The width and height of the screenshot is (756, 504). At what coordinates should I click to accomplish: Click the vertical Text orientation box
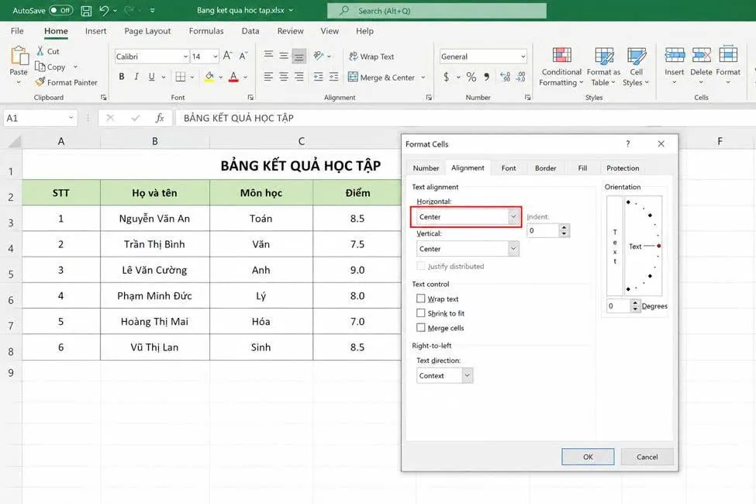click(x=615, y=246)
